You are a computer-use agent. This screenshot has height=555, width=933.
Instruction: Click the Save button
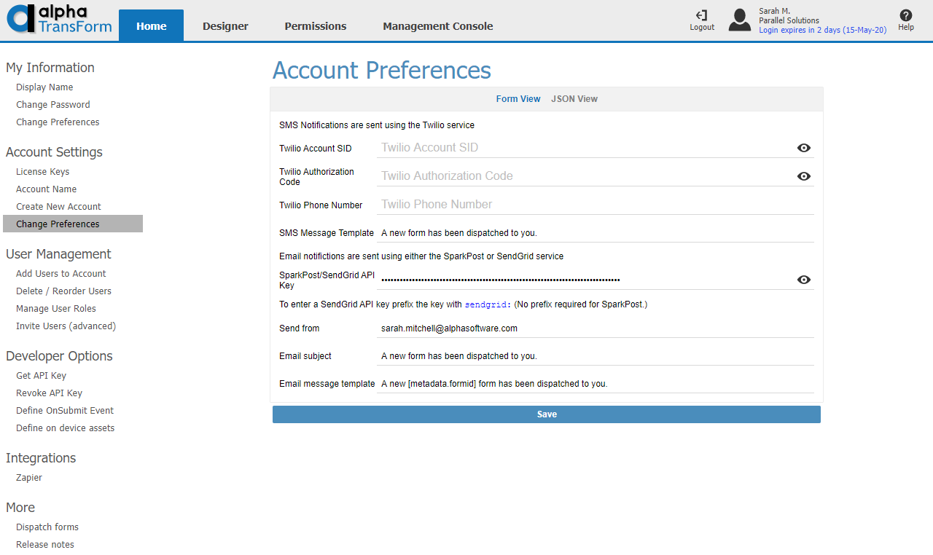tap(547, 414)
